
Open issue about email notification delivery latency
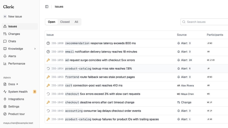(101, 52)
